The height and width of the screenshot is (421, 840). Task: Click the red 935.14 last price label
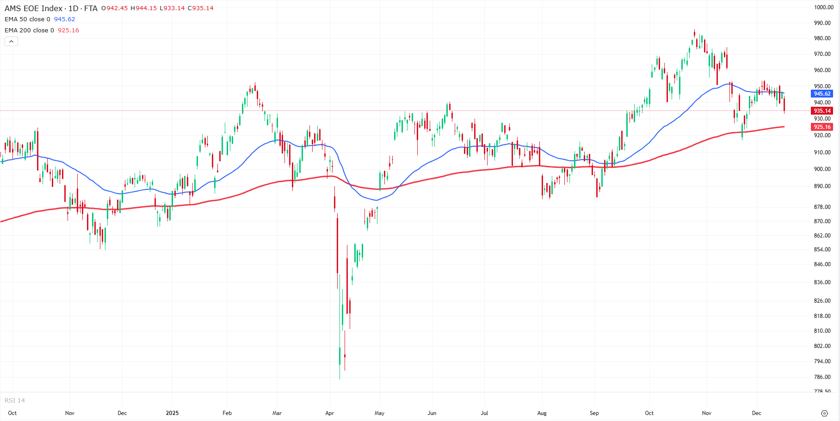click(822, 111)
